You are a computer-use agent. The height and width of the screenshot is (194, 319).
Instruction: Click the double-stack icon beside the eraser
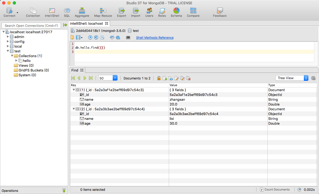118,37
